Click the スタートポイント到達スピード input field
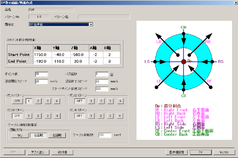The image size is (238, 158). [x=102, y=89]
